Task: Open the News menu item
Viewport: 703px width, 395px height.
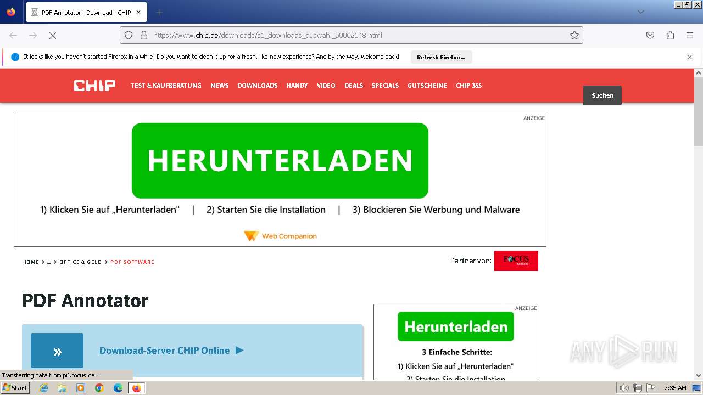Action: click(219, 86)
